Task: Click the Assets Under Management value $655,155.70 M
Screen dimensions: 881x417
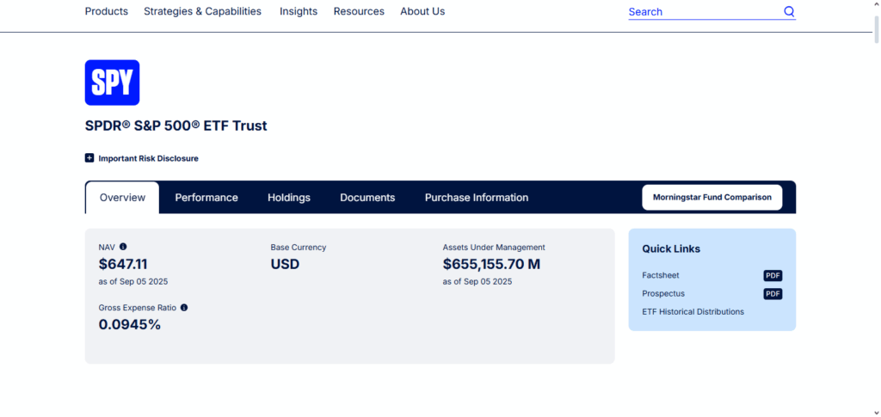Action: click(491, 264)
